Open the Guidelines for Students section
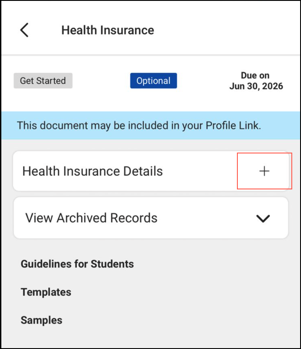301x349 pixels. (77, 264)
